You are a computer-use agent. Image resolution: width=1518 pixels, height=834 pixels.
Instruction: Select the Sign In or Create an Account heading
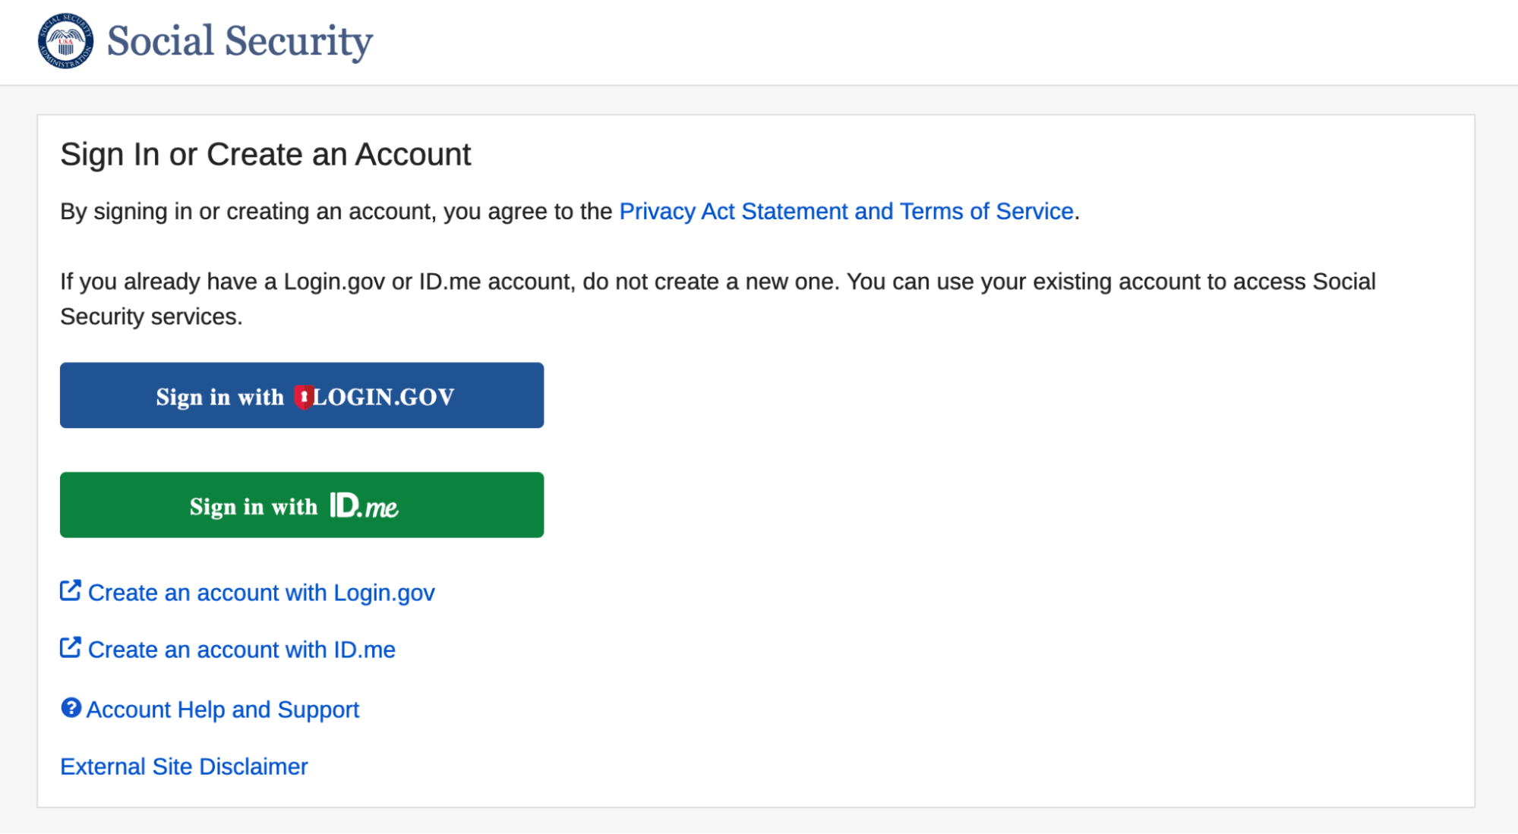(x=265, y=154)
